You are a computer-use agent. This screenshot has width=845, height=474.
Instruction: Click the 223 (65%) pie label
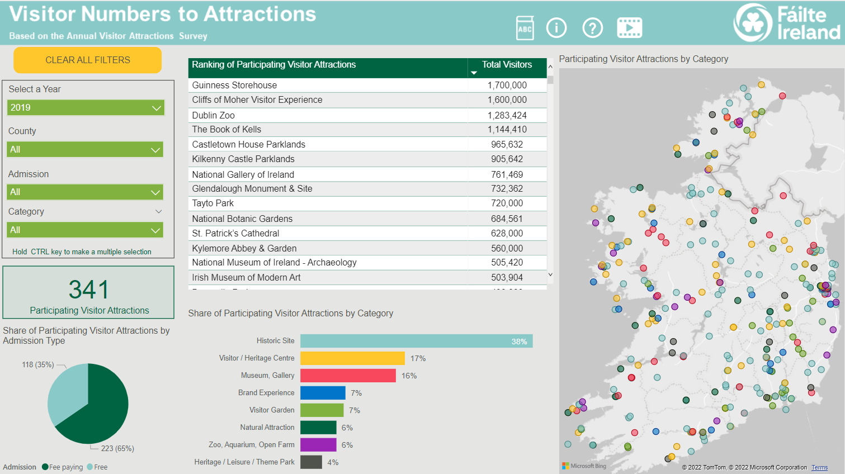[x=117, y=448]
